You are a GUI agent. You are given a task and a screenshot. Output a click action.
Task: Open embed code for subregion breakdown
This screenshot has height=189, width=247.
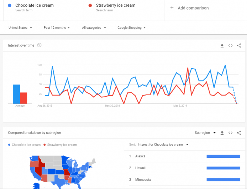click(231, 133)
